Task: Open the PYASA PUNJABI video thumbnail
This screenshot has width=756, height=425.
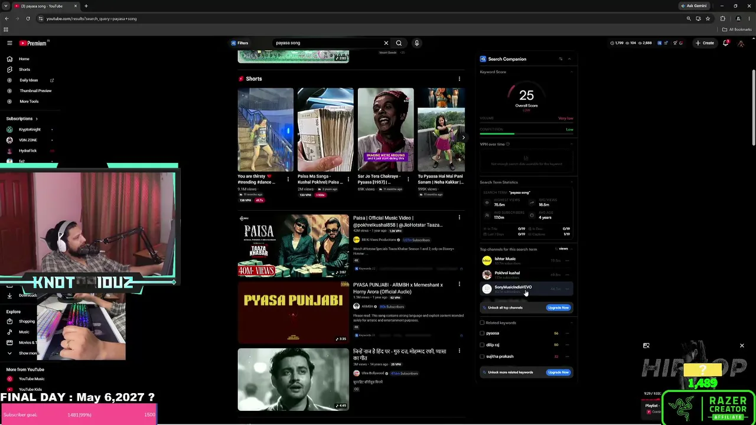Action: click(294, 312)
